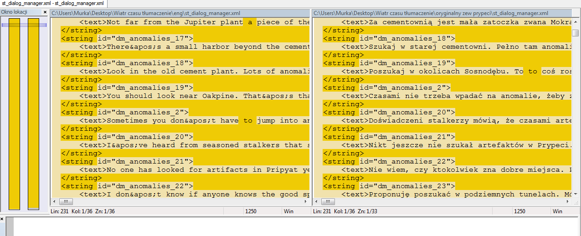
Task: Click left arrow of right pane horizontal scrollbar
Action: (317, 202)
